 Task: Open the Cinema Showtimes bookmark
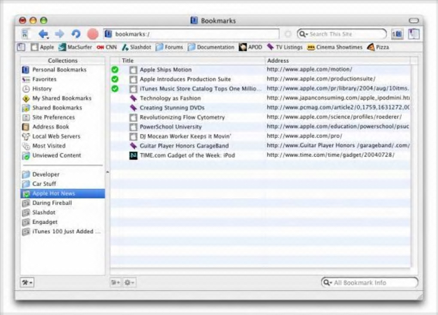[335, 47]
